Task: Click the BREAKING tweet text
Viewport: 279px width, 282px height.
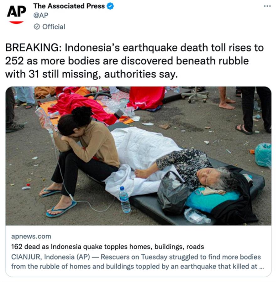Action: pyautogui.click(x=134, y=61)
